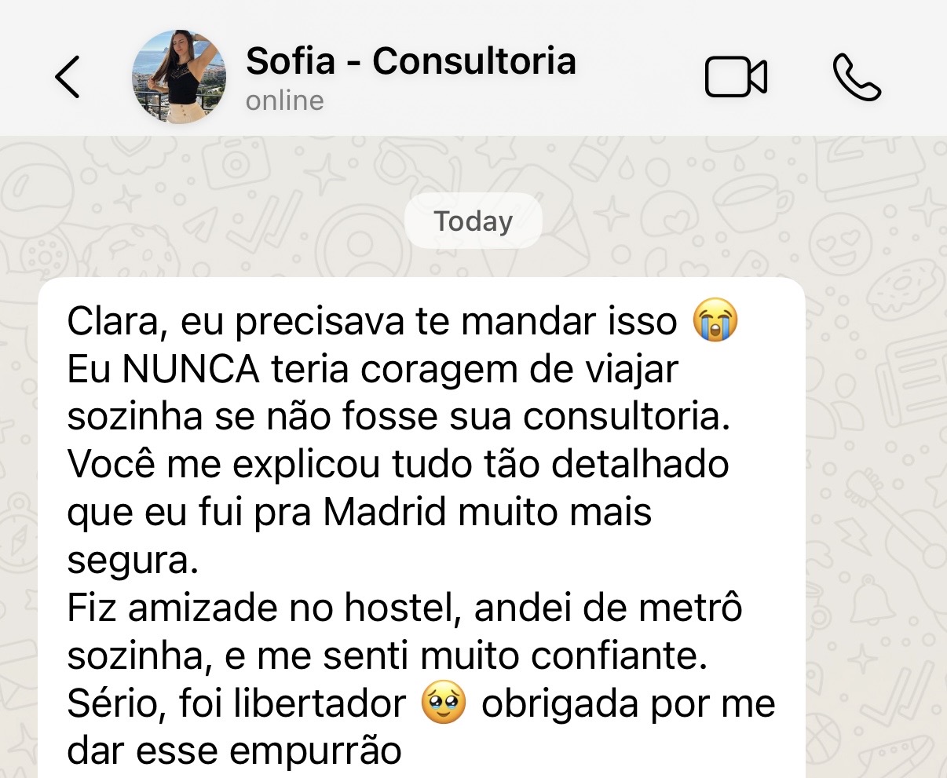Start a video call with Sofia

click(736, 78)
